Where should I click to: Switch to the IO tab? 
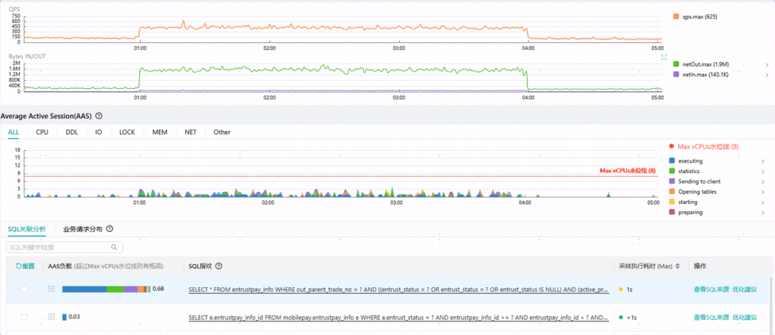click(99, 132)
